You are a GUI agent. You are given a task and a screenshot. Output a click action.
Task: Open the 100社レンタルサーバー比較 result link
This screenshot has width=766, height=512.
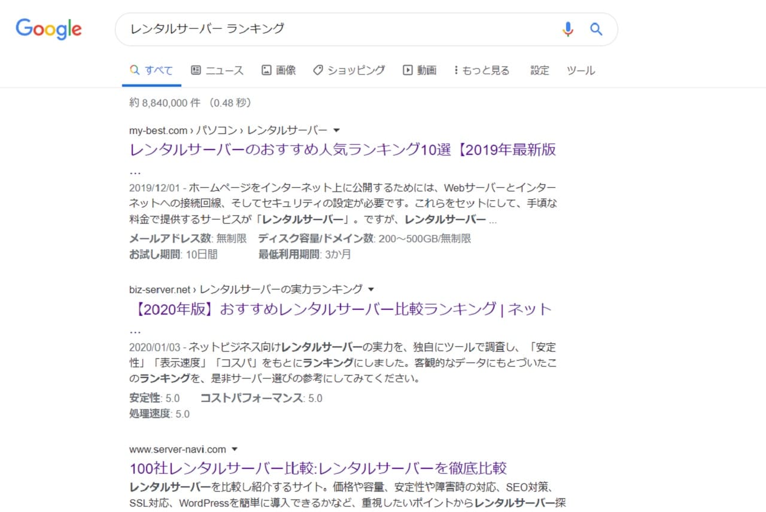318,468
